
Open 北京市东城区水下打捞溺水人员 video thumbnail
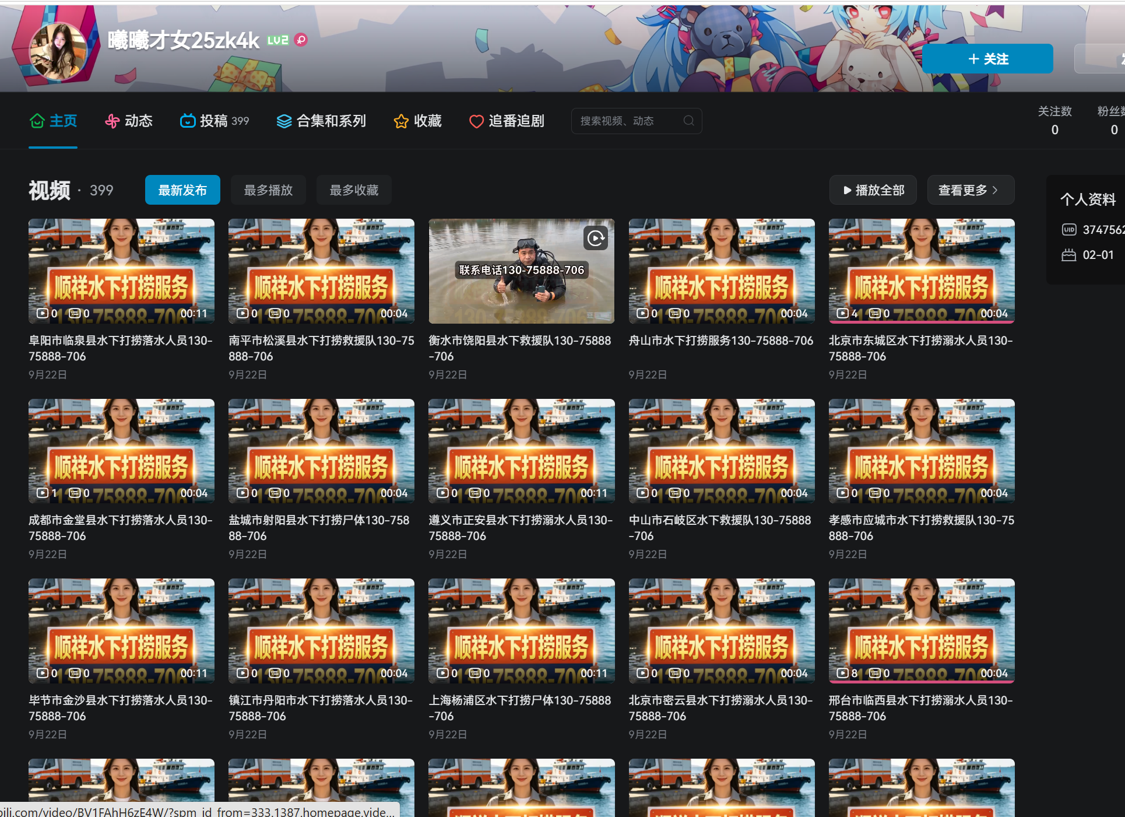(922, 271)
